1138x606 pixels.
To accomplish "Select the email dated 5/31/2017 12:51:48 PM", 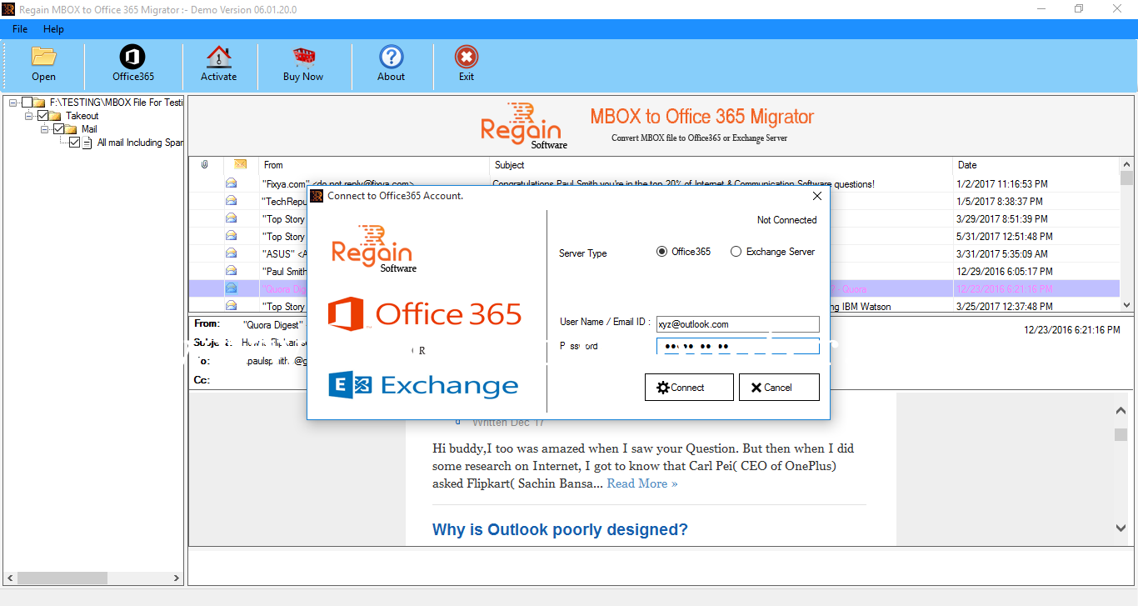I will (1006, 236).
